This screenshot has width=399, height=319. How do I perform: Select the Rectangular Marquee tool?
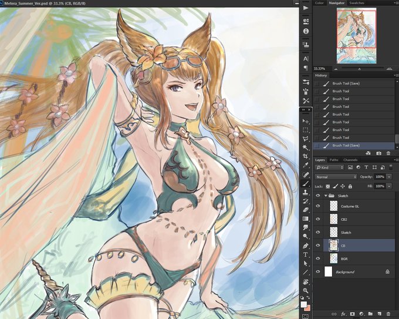coord(306,130)
